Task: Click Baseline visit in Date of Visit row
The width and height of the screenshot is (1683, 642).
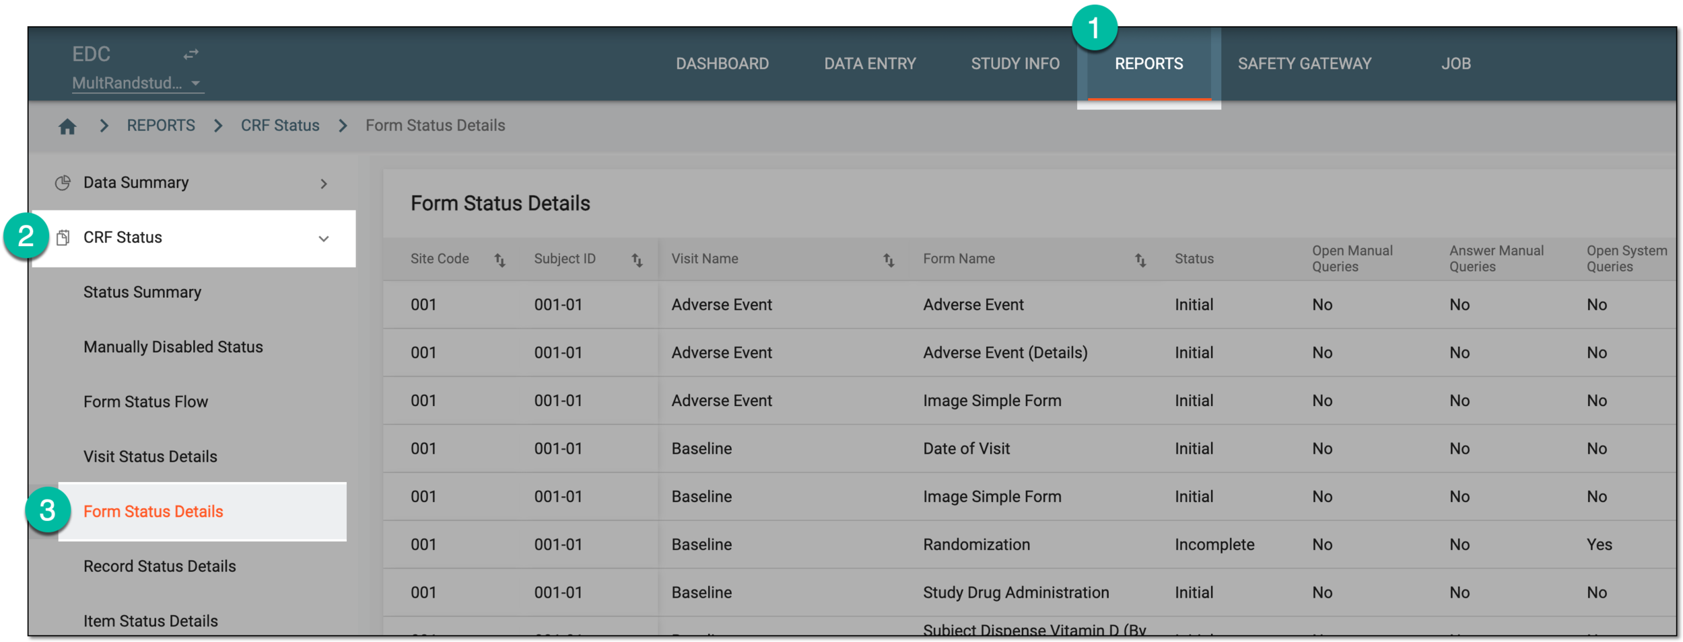Action: 701,448
